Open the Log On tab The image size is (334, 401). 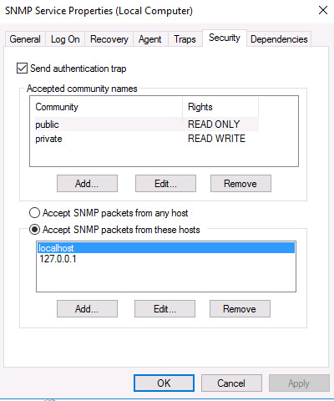(65, 39)
